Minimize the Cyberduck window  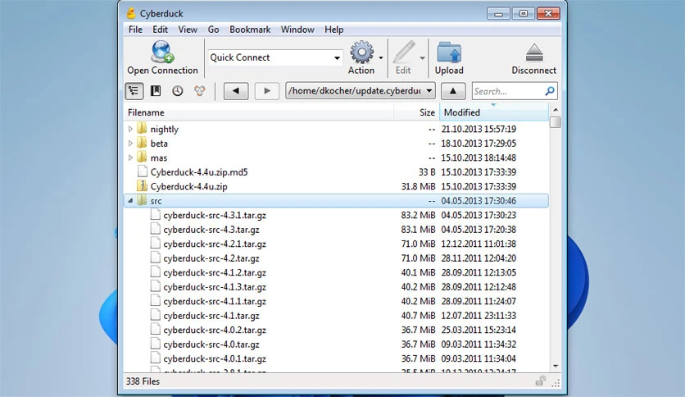click(x=498, y=14)
